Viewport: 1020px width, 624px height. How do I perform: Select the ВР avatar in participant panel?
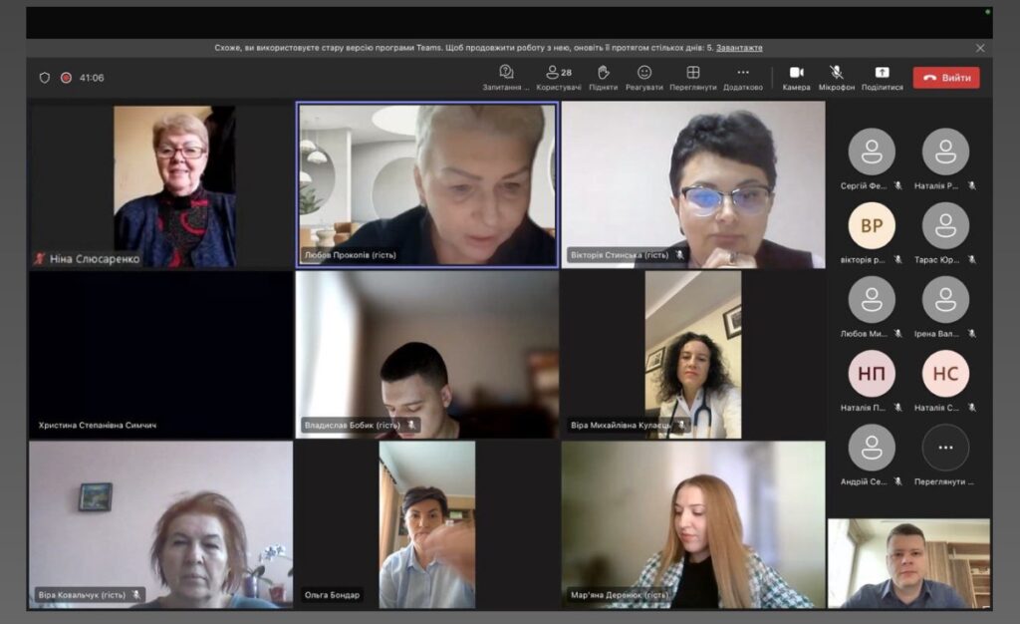(x=872, y=226)
